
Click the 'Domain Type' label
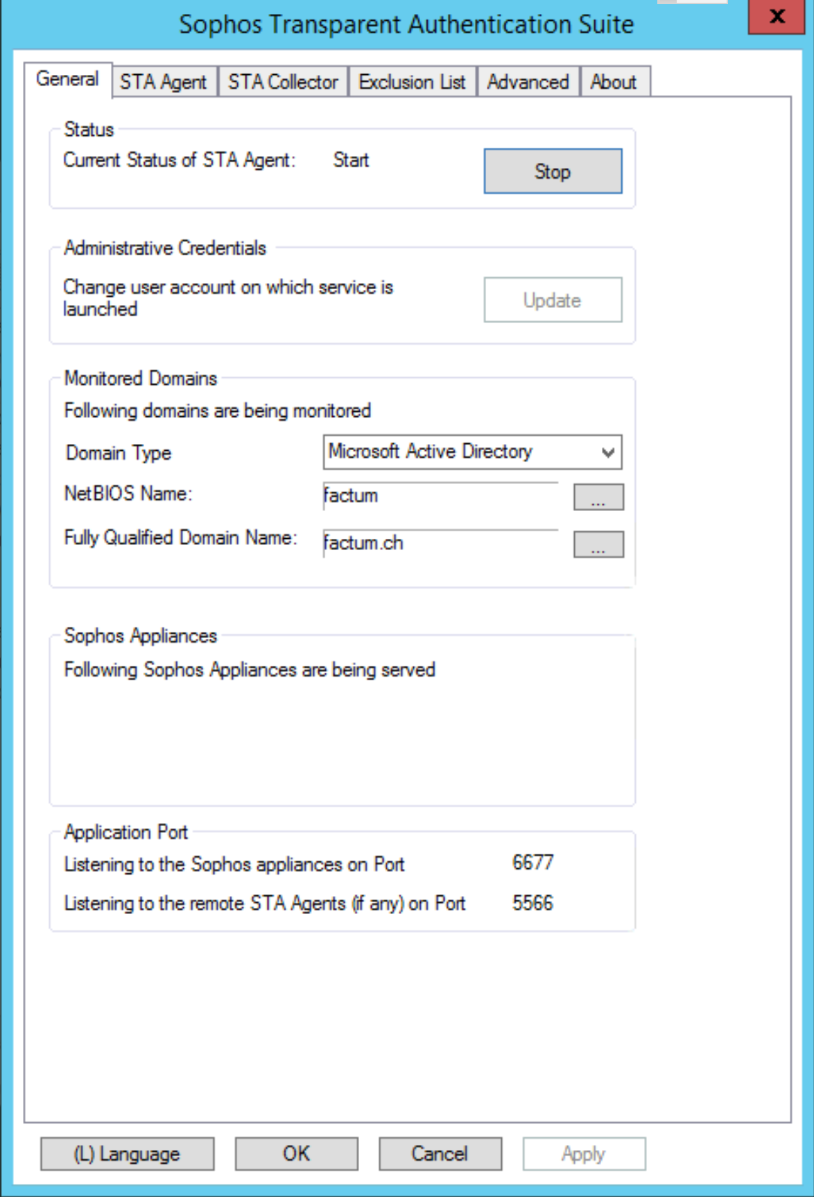(119, 454)
